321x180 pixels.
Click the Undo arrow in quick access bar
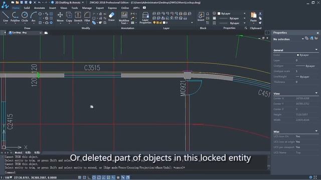pyautogui.click(x=39, y=2)
